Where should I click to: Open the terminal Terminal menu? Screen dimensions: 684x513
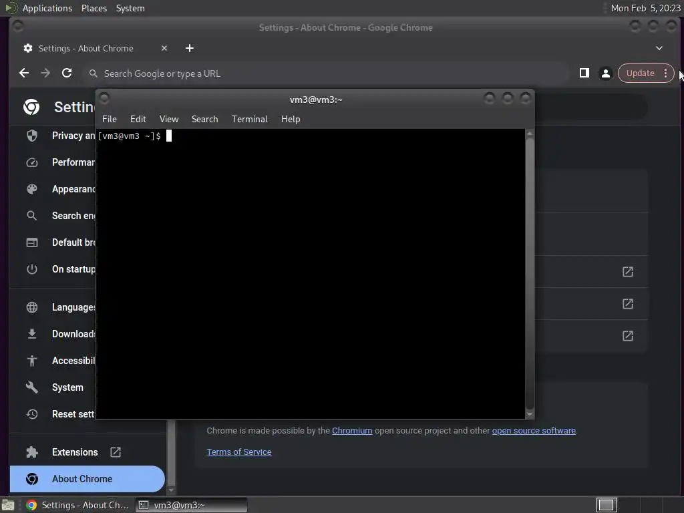coord(250,119)
